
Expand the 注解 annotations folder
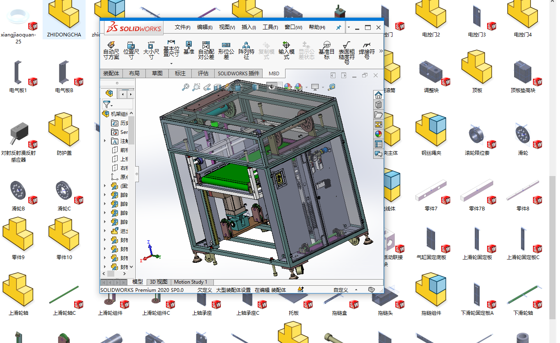(x=105, y=141)
